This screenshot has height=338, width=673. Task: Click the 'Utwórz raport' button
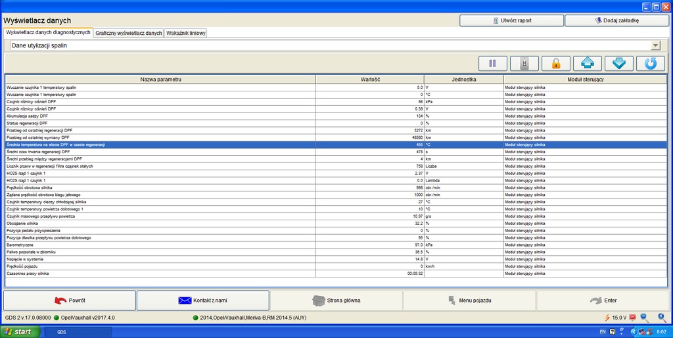pos(511,20)
